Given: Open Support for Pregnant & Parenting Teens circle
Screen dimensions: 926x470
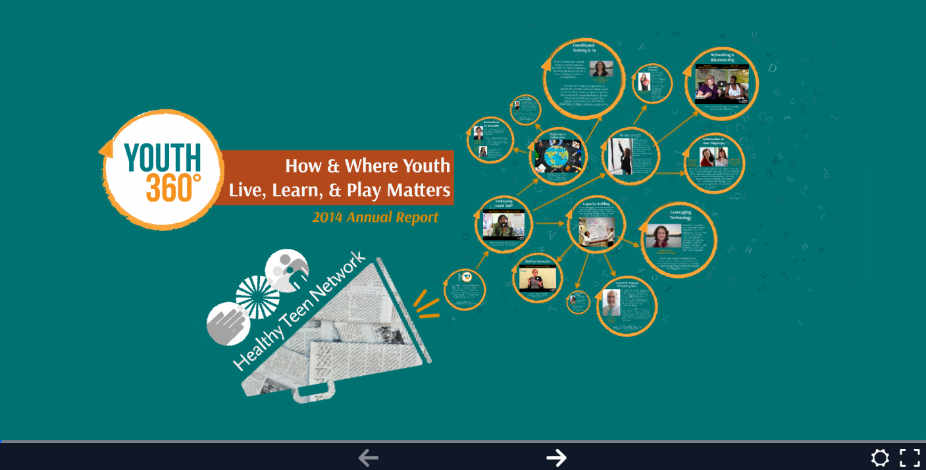Looking at the screenshot, I should coord(627,305).
